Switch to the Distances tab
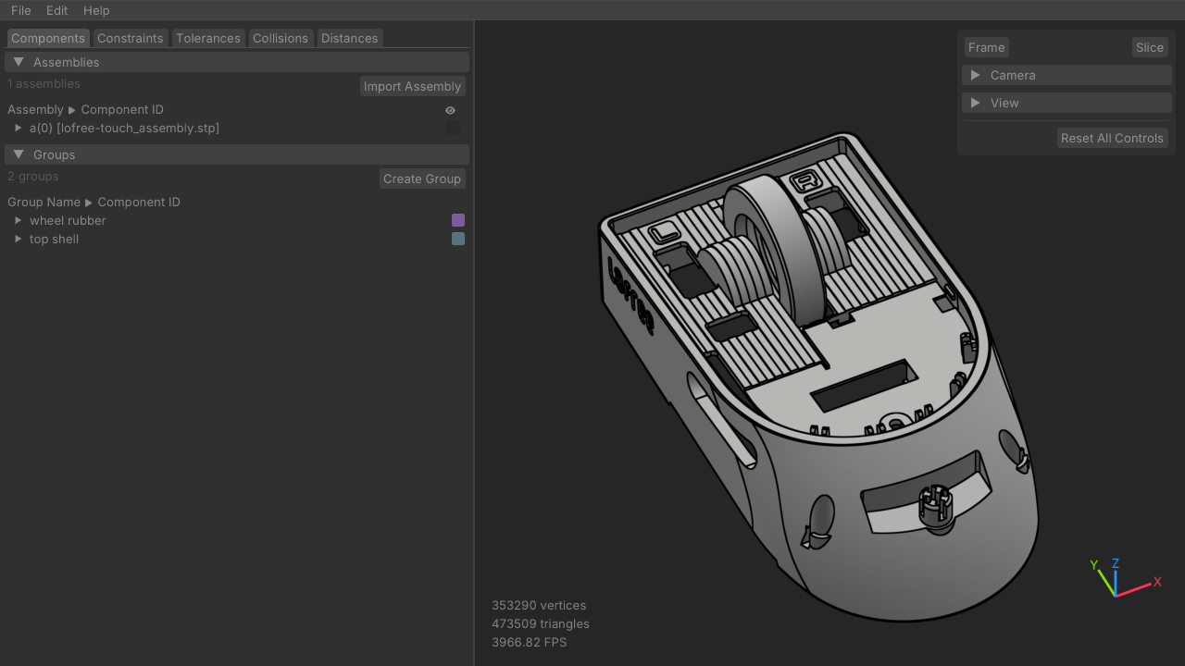Screen dimensions: 1185x666 349,38
